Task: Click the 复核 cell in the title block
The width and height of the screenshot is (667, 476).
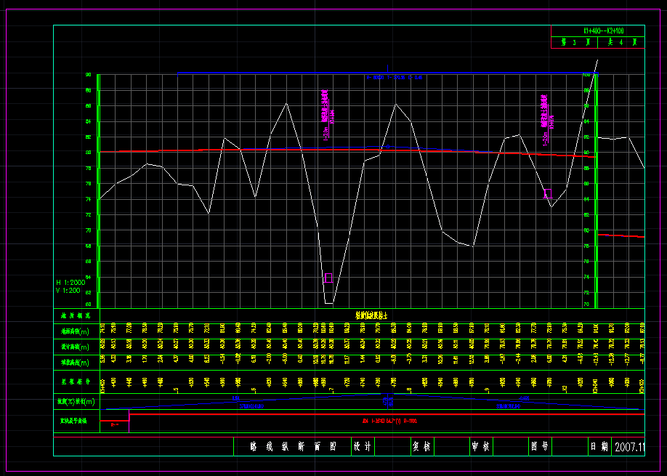Action: pos(421,447)
